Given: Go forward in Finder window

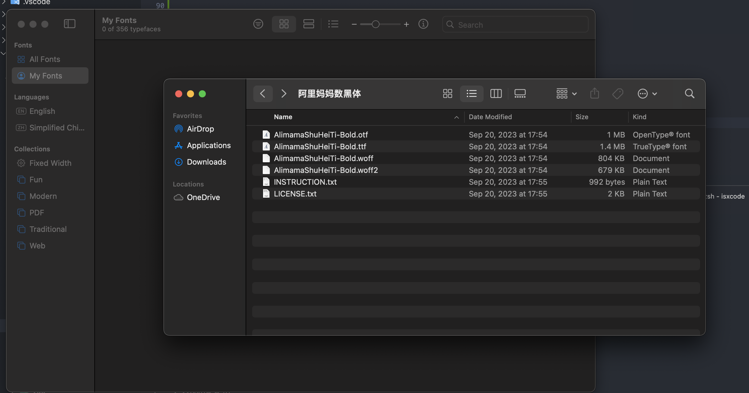Looking at the screenshot, I should click(284, 94).
